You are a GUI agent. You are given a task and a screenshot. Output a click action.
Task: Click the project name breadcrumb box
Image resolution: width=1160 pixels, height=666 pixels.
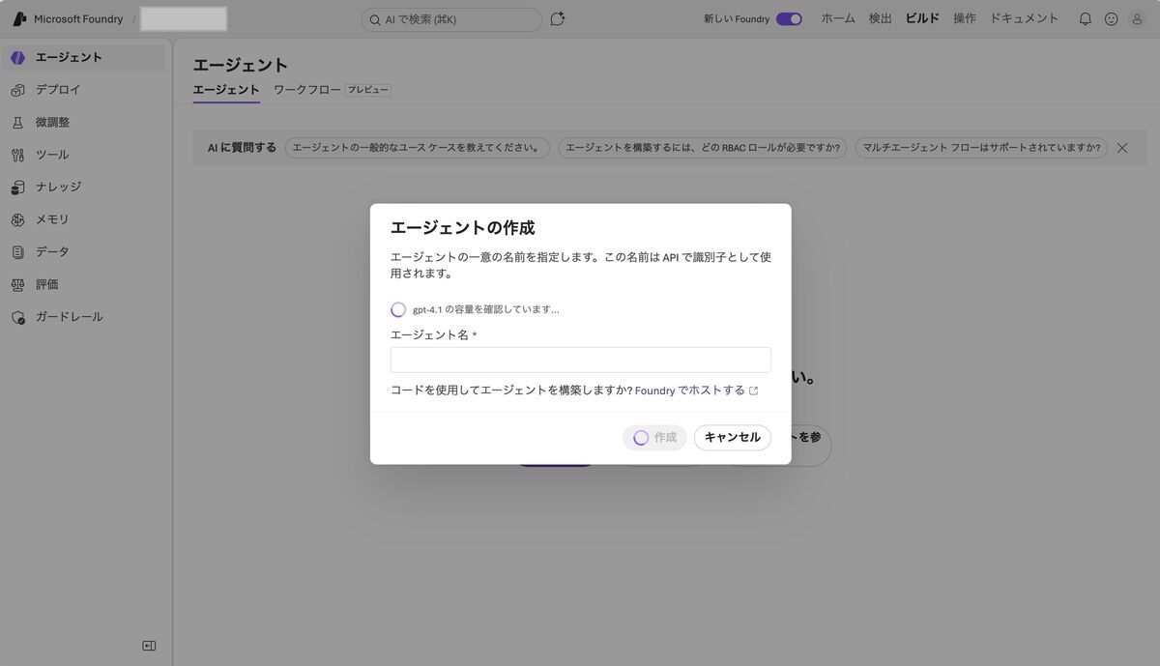pyautogui.click(x=184, y=18)
